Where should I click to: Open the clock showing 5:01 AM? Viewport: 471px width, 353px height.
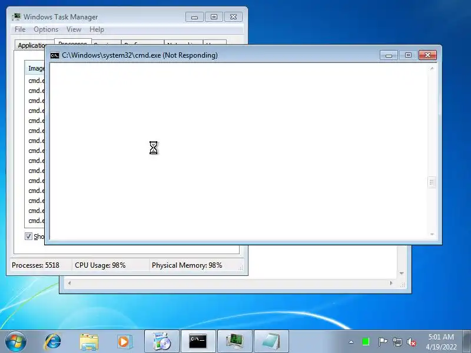click(x=441, y=342)
